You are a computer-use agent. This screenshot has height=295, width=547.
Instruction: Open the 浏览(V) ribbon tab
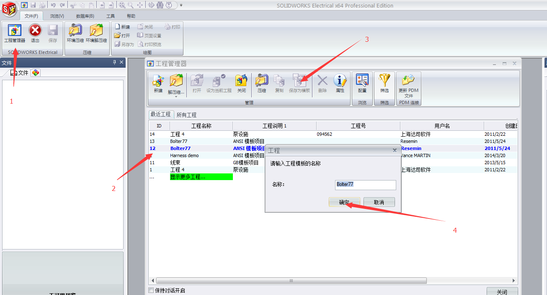[57, 16]
